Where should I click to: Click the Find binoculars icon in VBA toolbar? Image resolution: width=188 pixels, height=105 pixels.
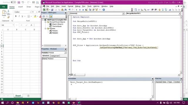pos(66,10)
